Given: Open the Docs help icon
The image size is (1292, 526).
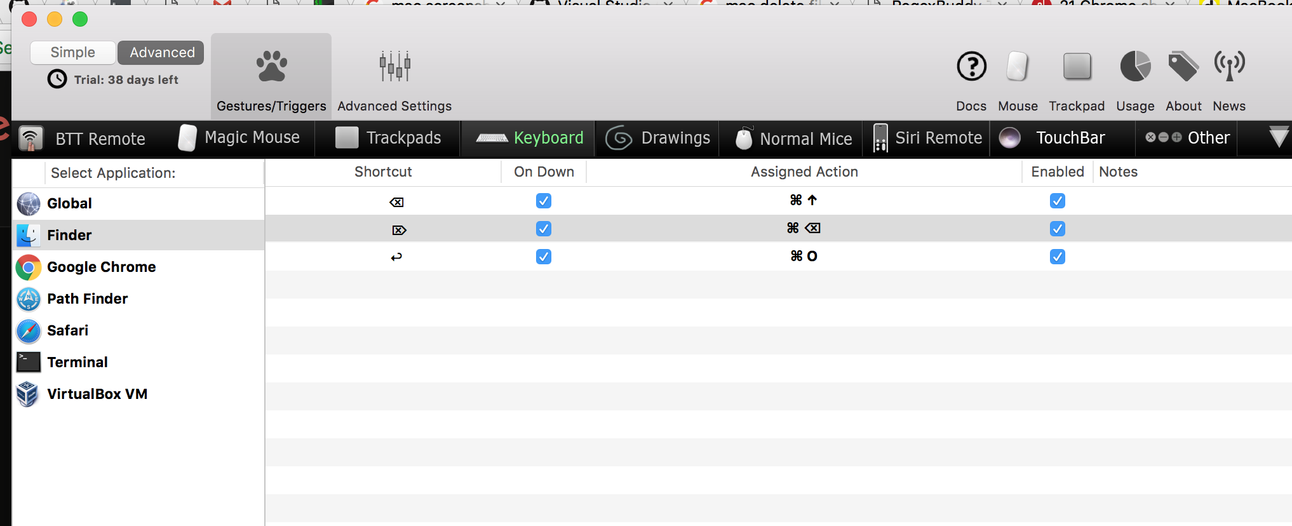Looking at the screenshot, I should (971, 66).
